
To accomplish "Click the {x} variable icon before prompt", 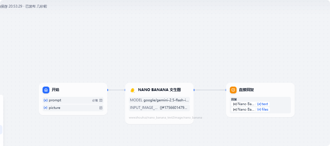I will [45, 100].
